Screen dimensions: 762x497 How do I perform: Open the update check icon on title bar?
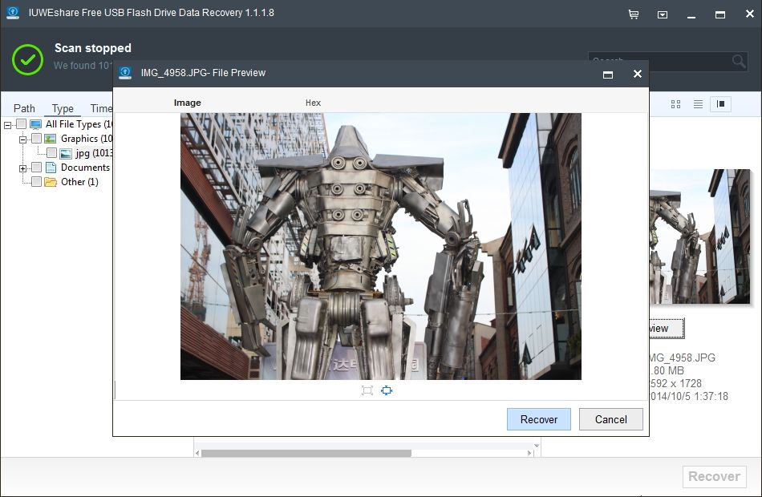click(x=662, y=14)
